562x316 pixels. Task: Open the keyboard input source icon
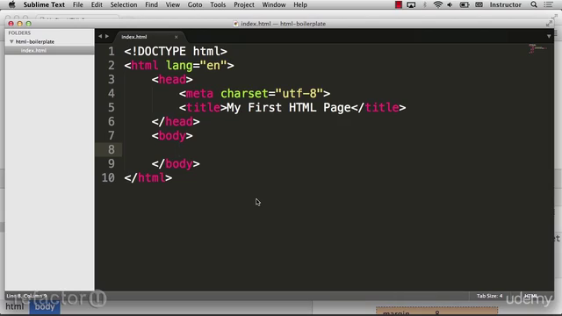(x=479, y=4)
